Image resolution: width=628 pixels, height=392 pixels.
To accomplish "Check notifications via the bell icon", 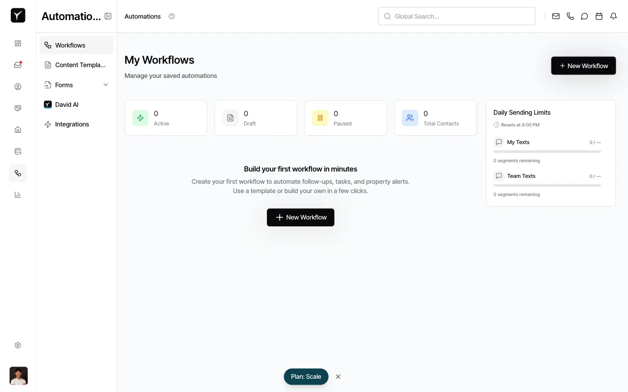I will [x=613, y=16].
